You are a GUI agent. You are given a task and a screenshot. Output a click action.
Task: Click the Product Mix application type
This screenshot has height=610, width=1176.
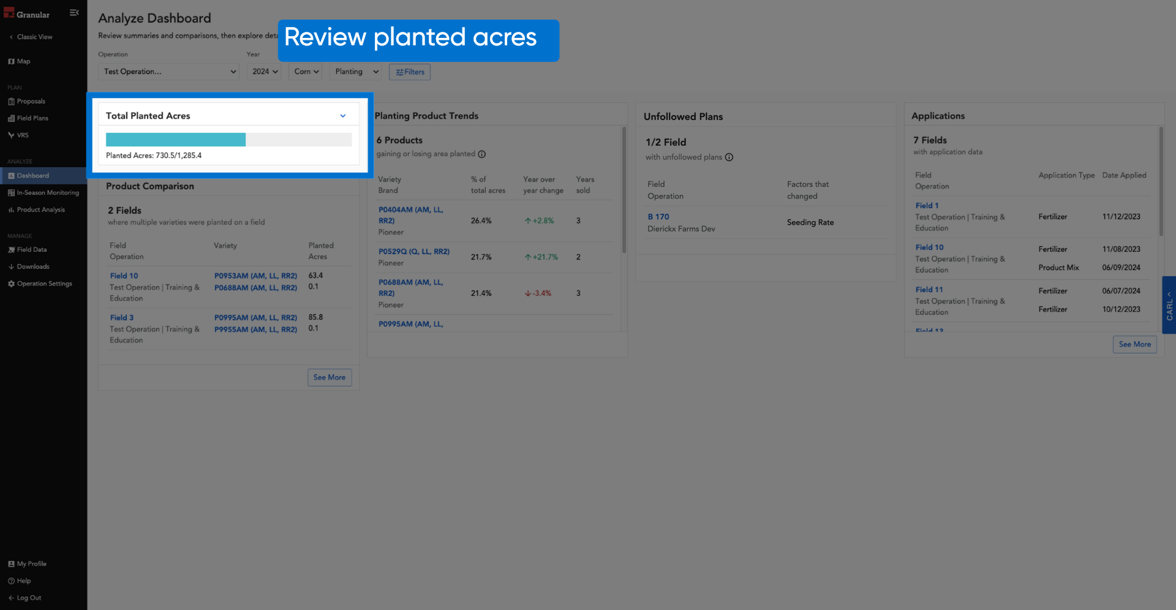[x=1058, y=268]
